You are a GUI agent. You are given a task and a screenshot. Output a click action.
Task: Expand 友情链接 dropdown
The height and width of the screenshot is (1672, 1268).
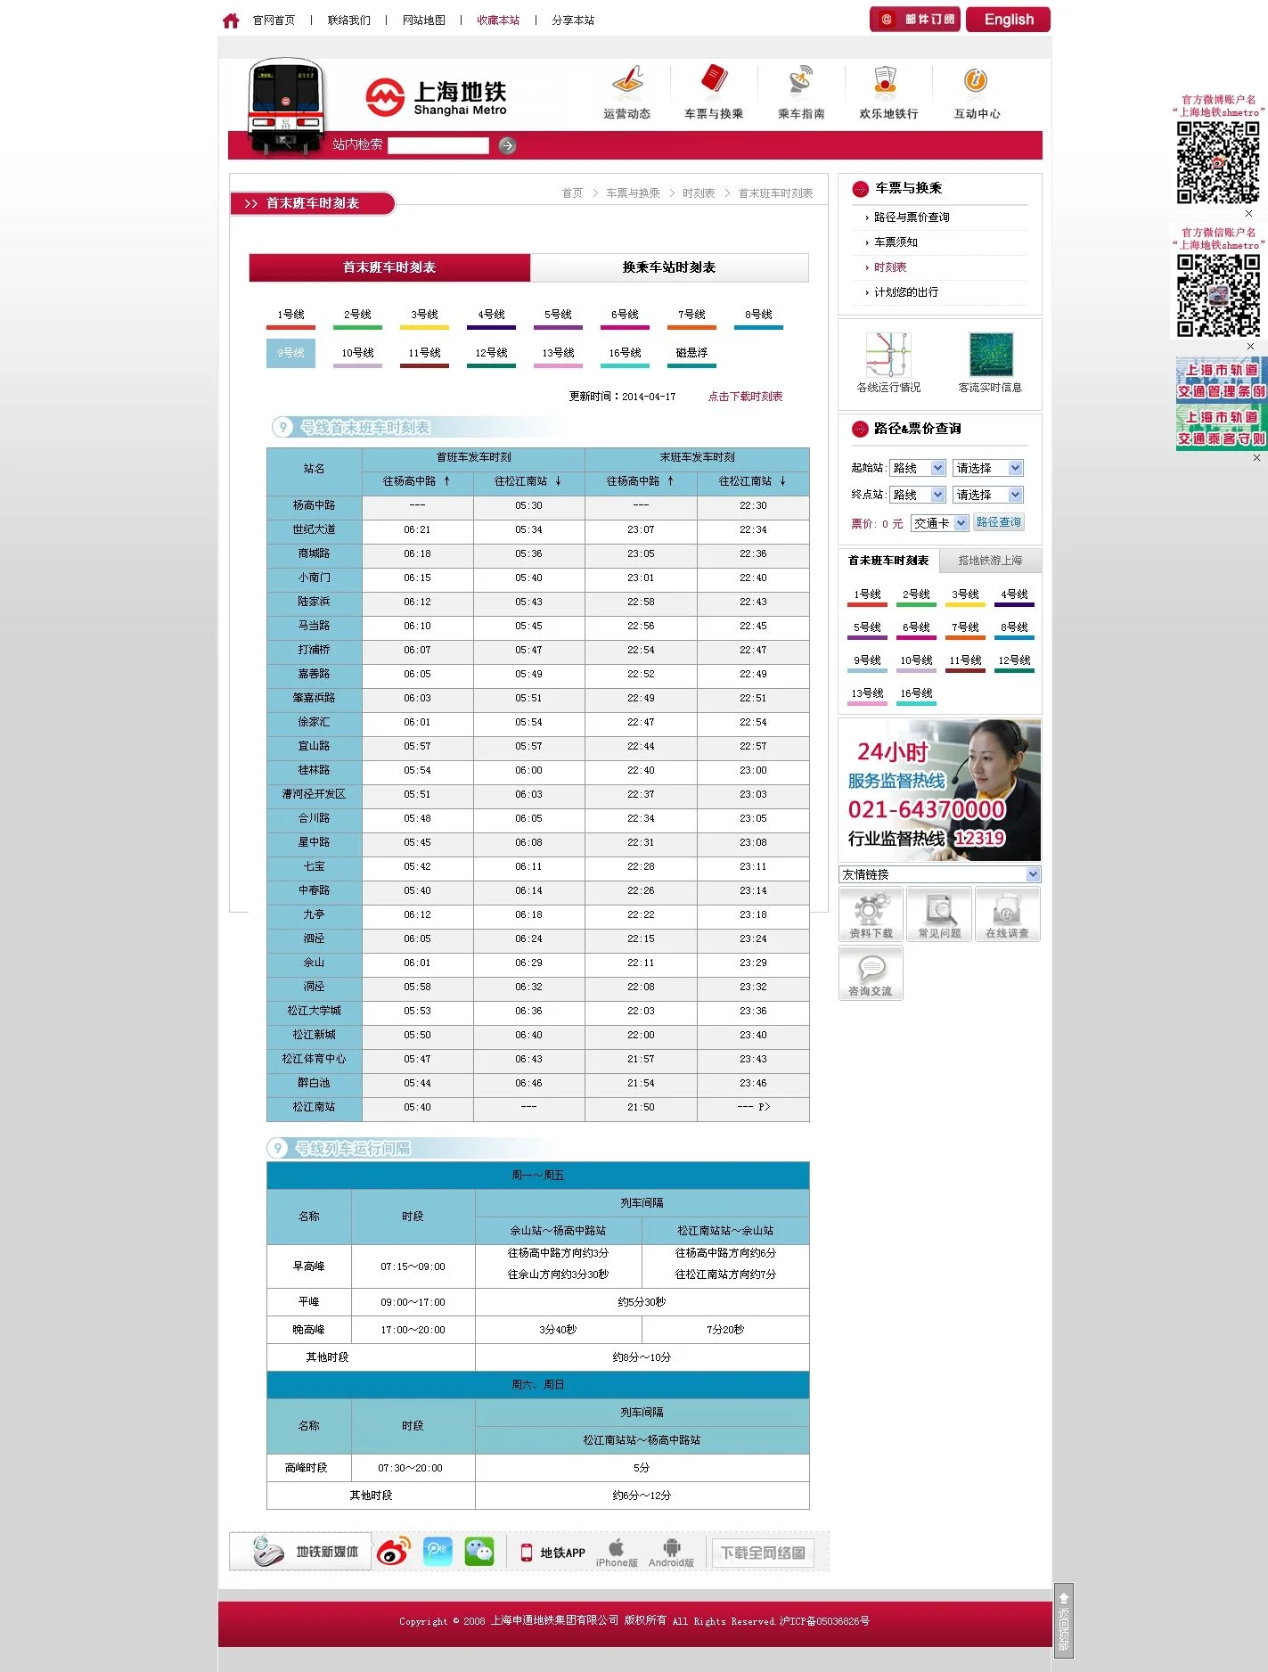[x=939, y=874]
